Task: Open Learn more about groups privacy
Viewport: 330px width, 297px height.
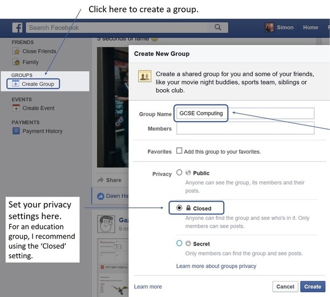Action: coord(216,266)
